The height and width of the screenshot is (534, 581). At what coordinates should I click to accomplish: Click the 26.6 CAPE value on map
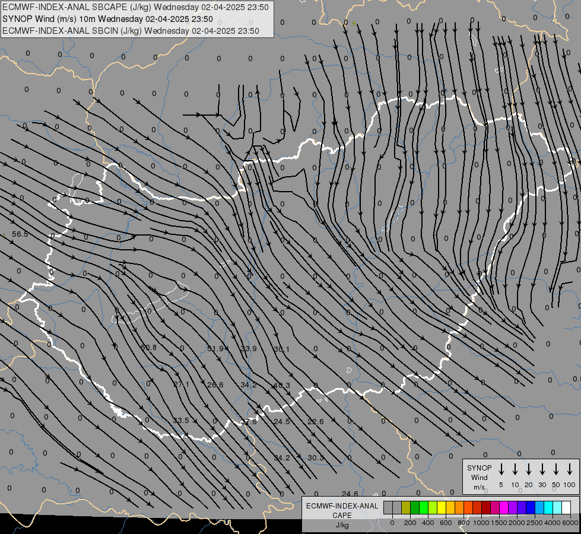pyautogui.click(x=215, y=385)
